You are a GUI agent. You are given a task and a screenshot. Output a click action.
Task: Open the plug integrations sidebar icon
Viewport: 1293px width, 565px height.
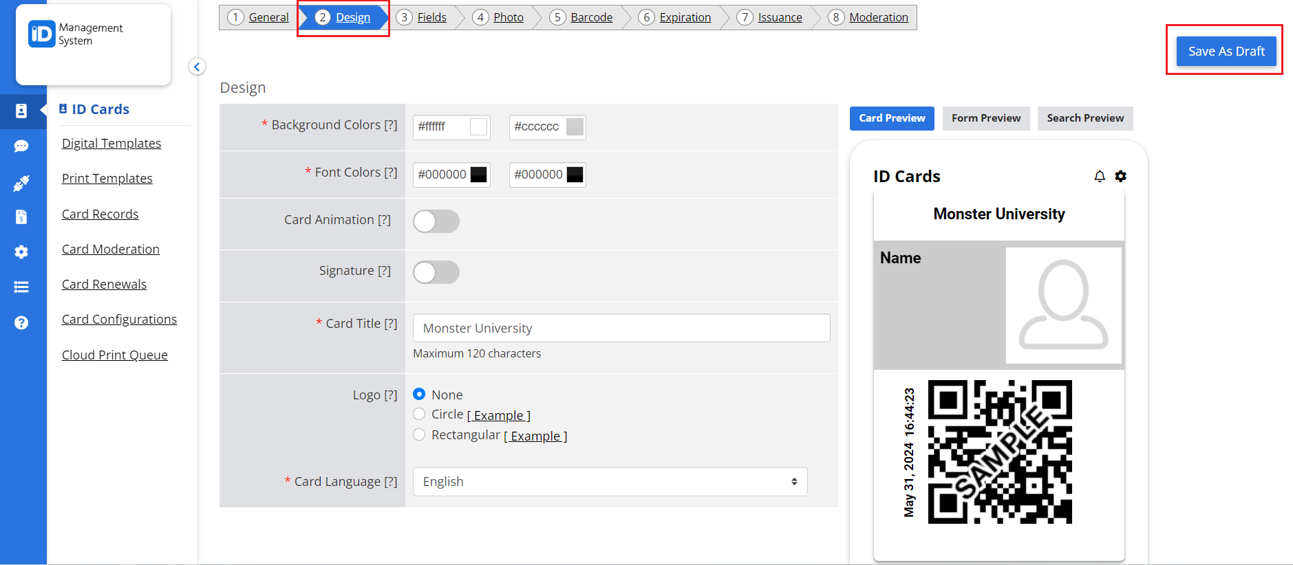click(x=21, y=183)
